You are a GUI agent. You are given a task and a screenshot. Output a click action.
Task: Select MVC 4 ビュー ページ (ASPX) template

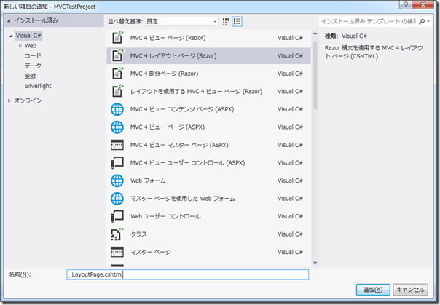tap(208, 127)
